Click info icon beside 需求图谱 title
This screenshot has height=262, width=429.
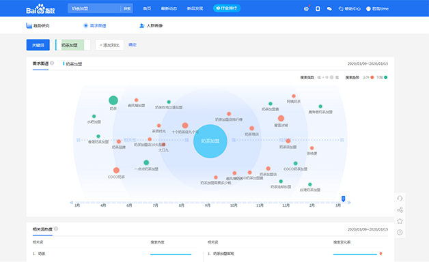pyautogui.click(x=52, y=63)
